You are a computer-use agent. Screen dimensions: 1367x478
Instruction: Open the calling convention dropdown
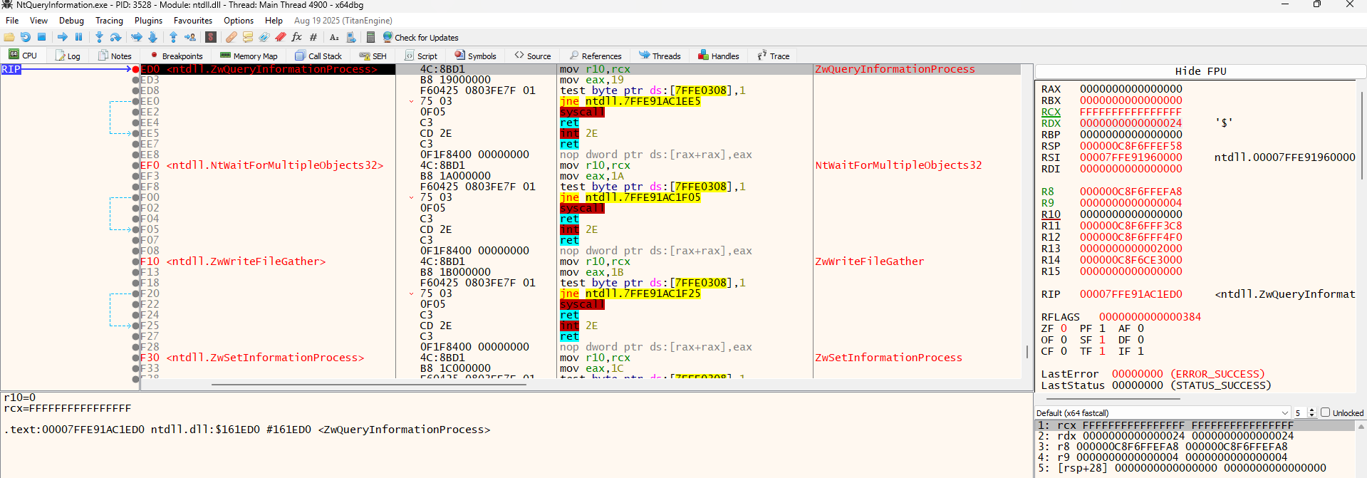tap(1162, 412)
